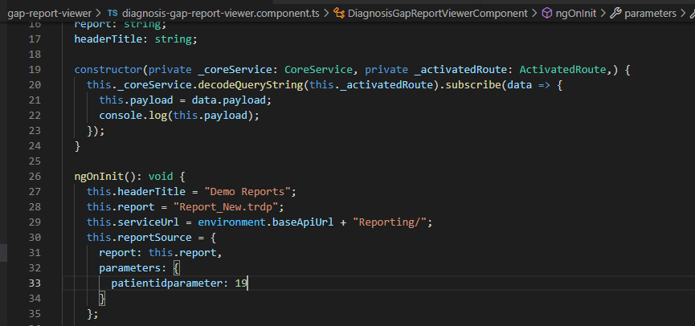Open diagnosis-gap-report-viewer.component.ts breadcrumb
The width and height of the screenshot is (695, 326).
(220, 14)
